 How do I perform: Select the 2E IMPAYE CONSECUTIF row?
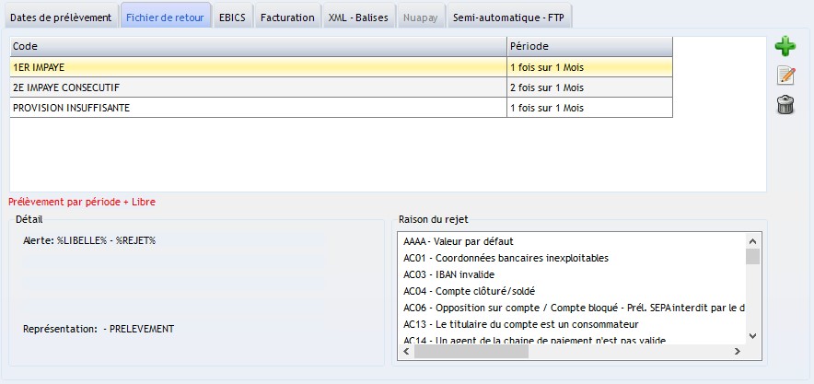(258, 87)
